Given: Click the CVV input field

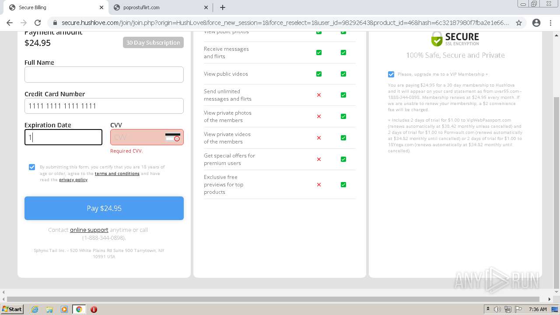Looking at the screenshot, I should [x=147, y=137].
